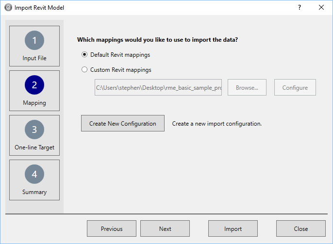The image size is (333, 244).
Task: Open help with the question mark button
Action: (x=299, y=8)
